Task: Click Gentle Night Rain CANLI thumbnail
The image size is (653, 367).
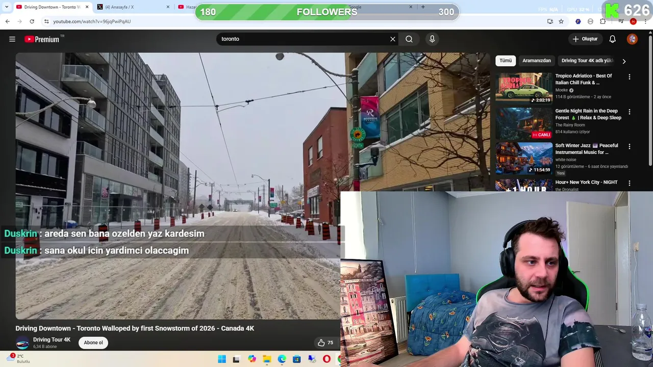Action: pyautogui.click(x=523, y=123)
